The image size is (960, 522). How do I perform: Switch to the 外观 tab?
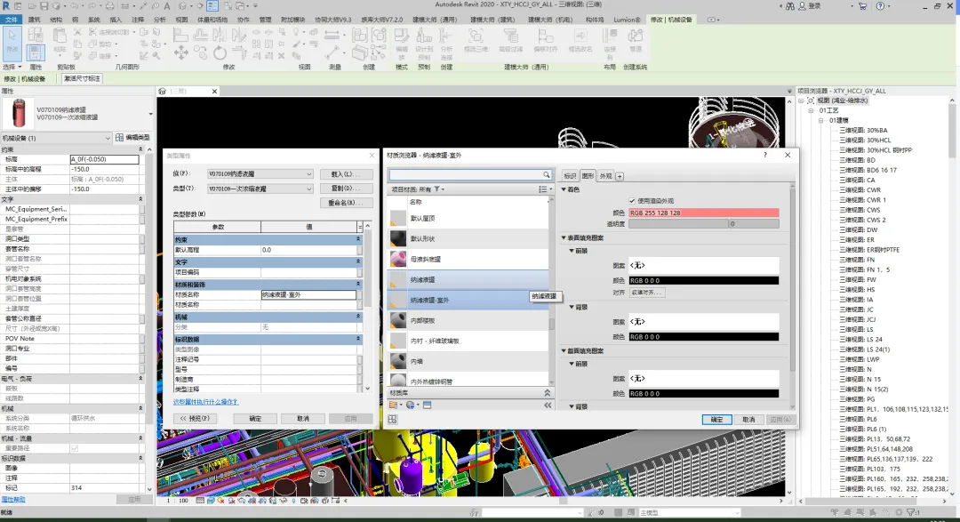coord(605,176)
